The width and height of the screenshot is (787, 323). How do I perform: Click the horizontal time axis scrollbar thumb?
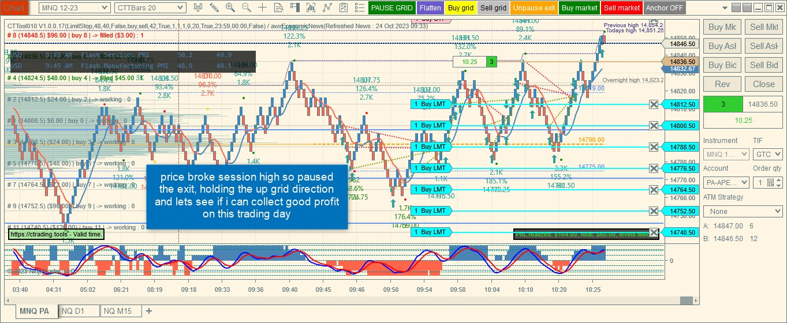coord(686,300)
